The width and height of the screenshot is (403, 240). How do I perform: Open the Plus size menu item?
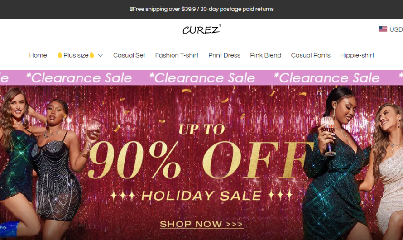point(76,55)
